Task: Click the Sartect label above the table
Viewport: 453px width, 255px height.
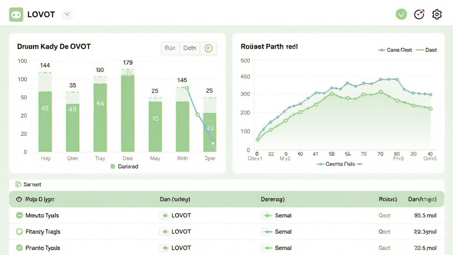Action: click(32, 185)
